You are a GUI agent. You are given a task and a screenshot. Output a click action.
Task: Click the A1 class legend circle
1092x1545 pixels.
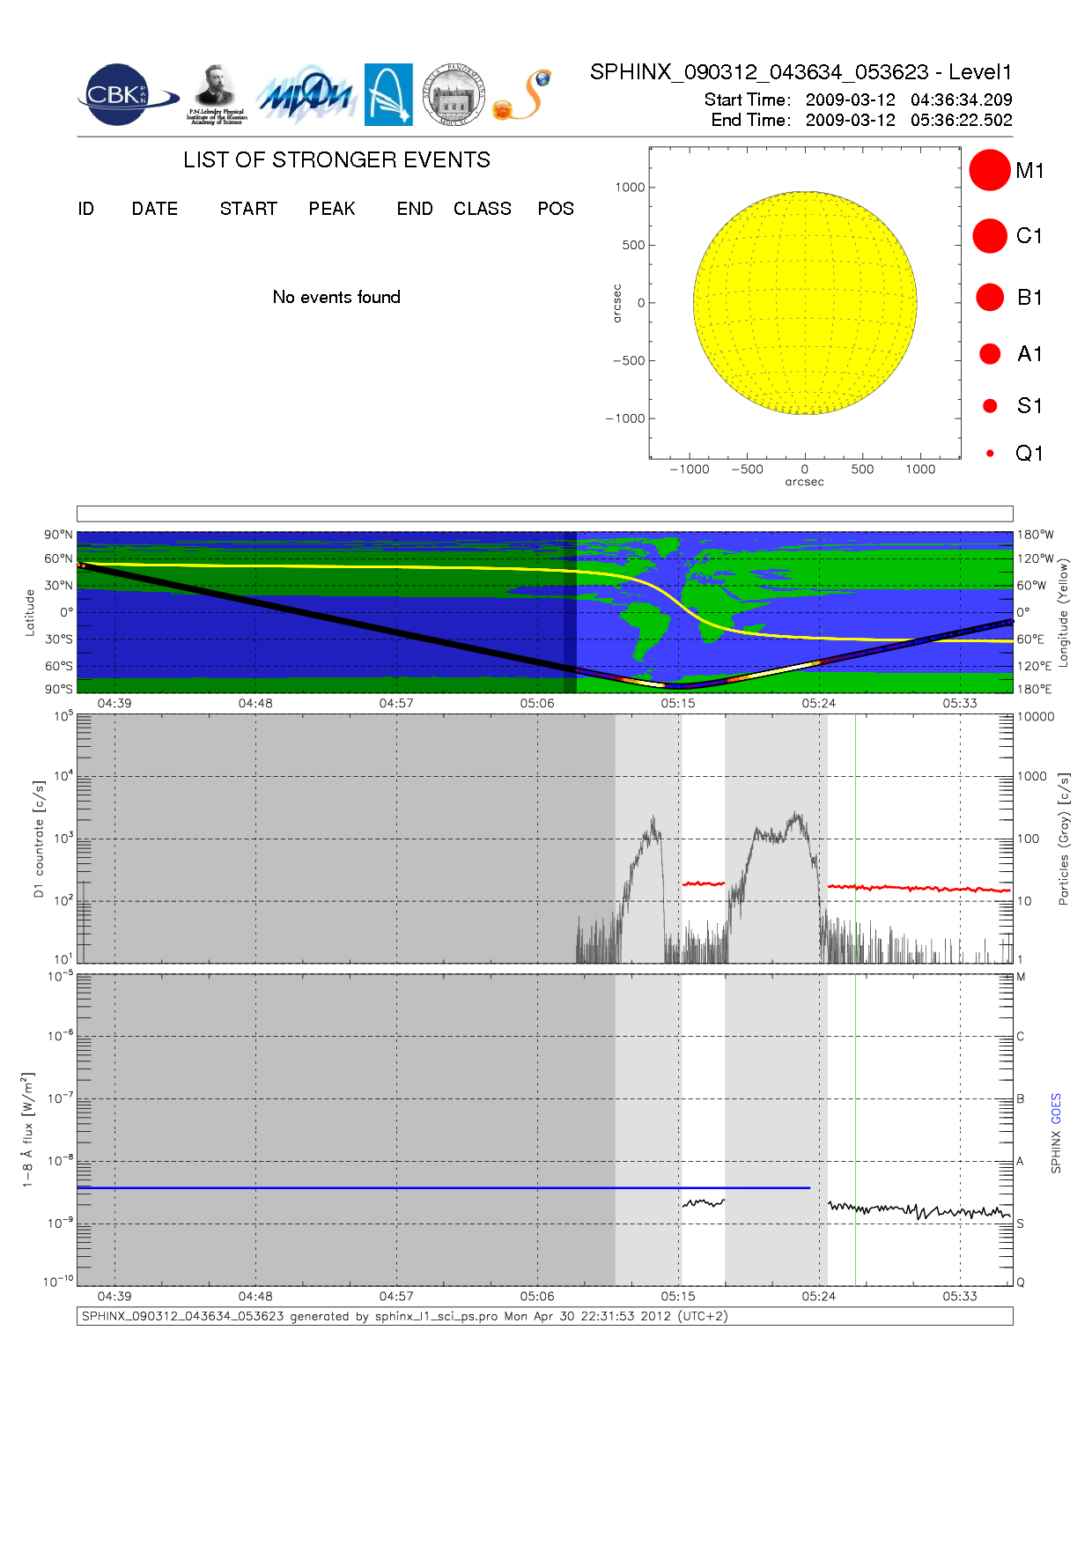[x=990, y=354]
